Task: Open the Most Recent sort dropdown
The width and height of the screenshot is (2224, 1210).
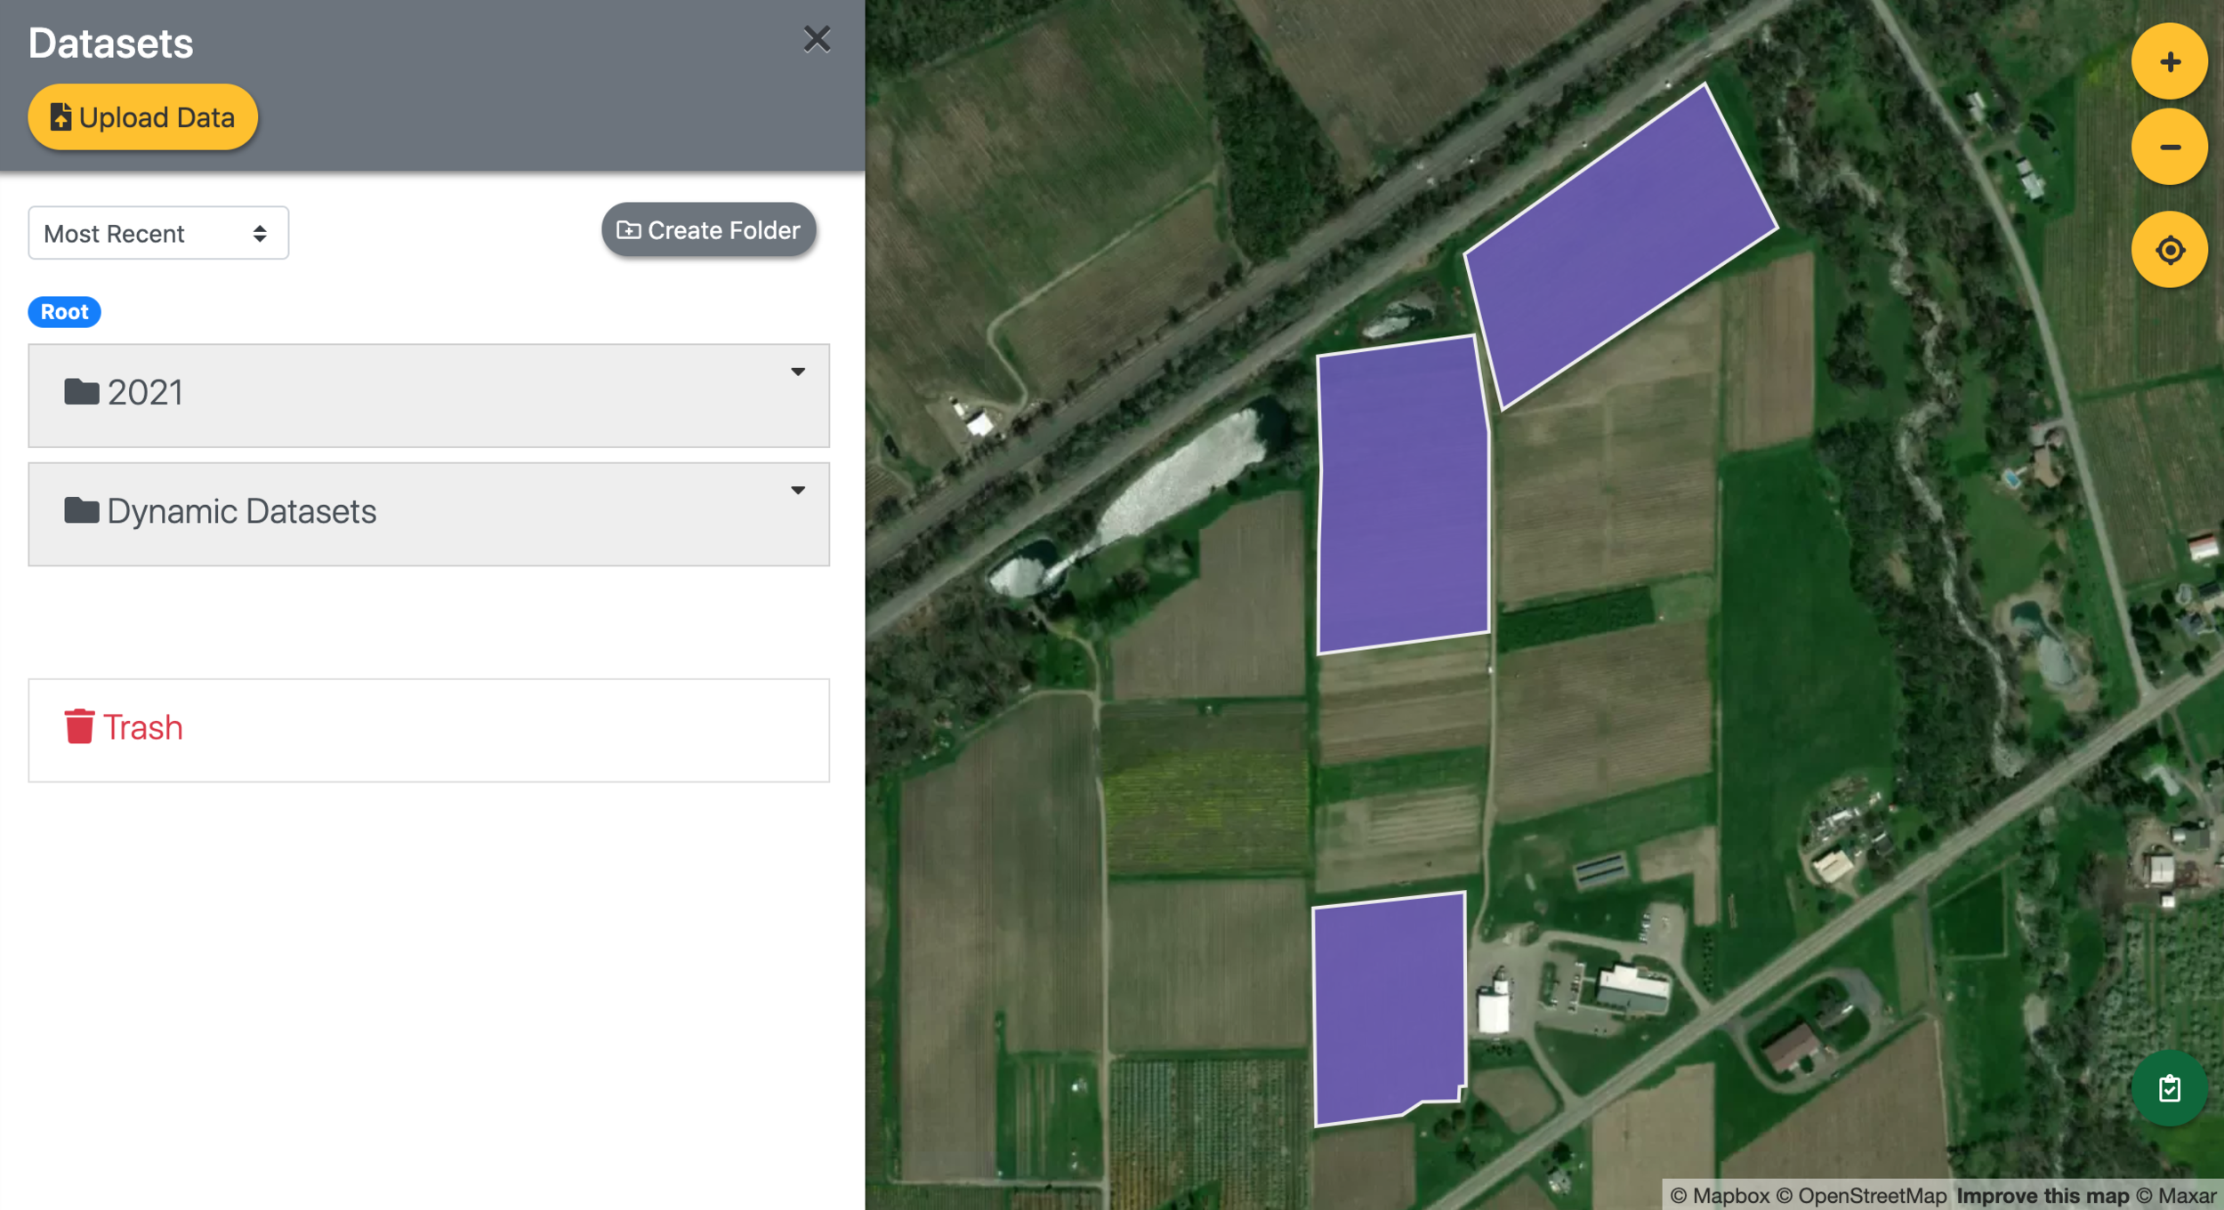Action: [158, 233]
